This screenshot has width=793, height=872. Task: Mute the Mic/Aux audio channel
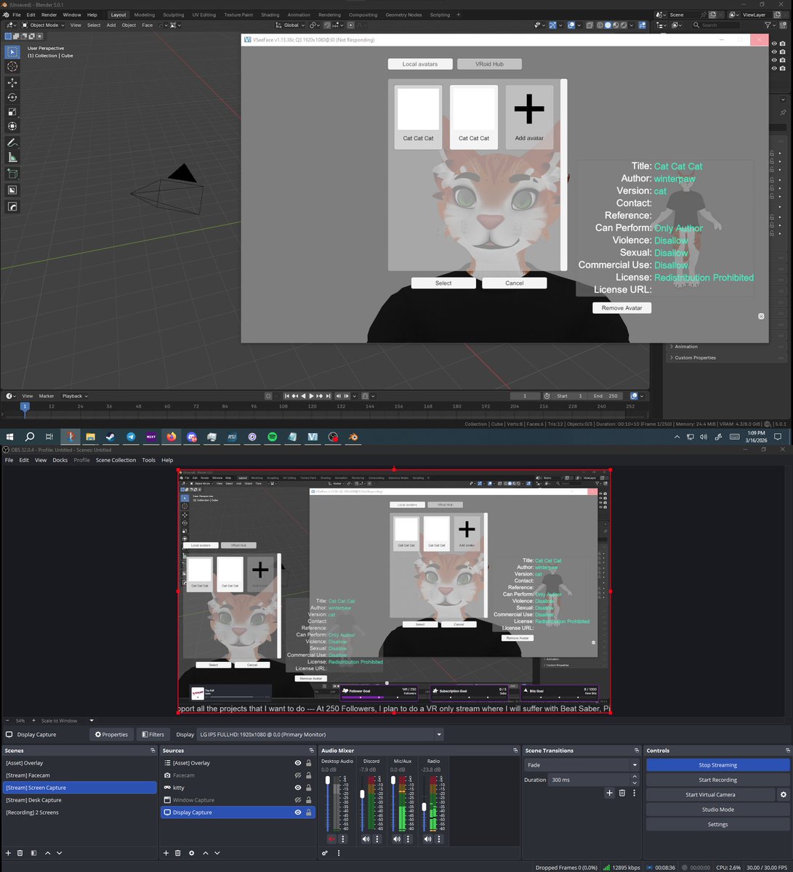pyautogui.click(x=397, y=839)
